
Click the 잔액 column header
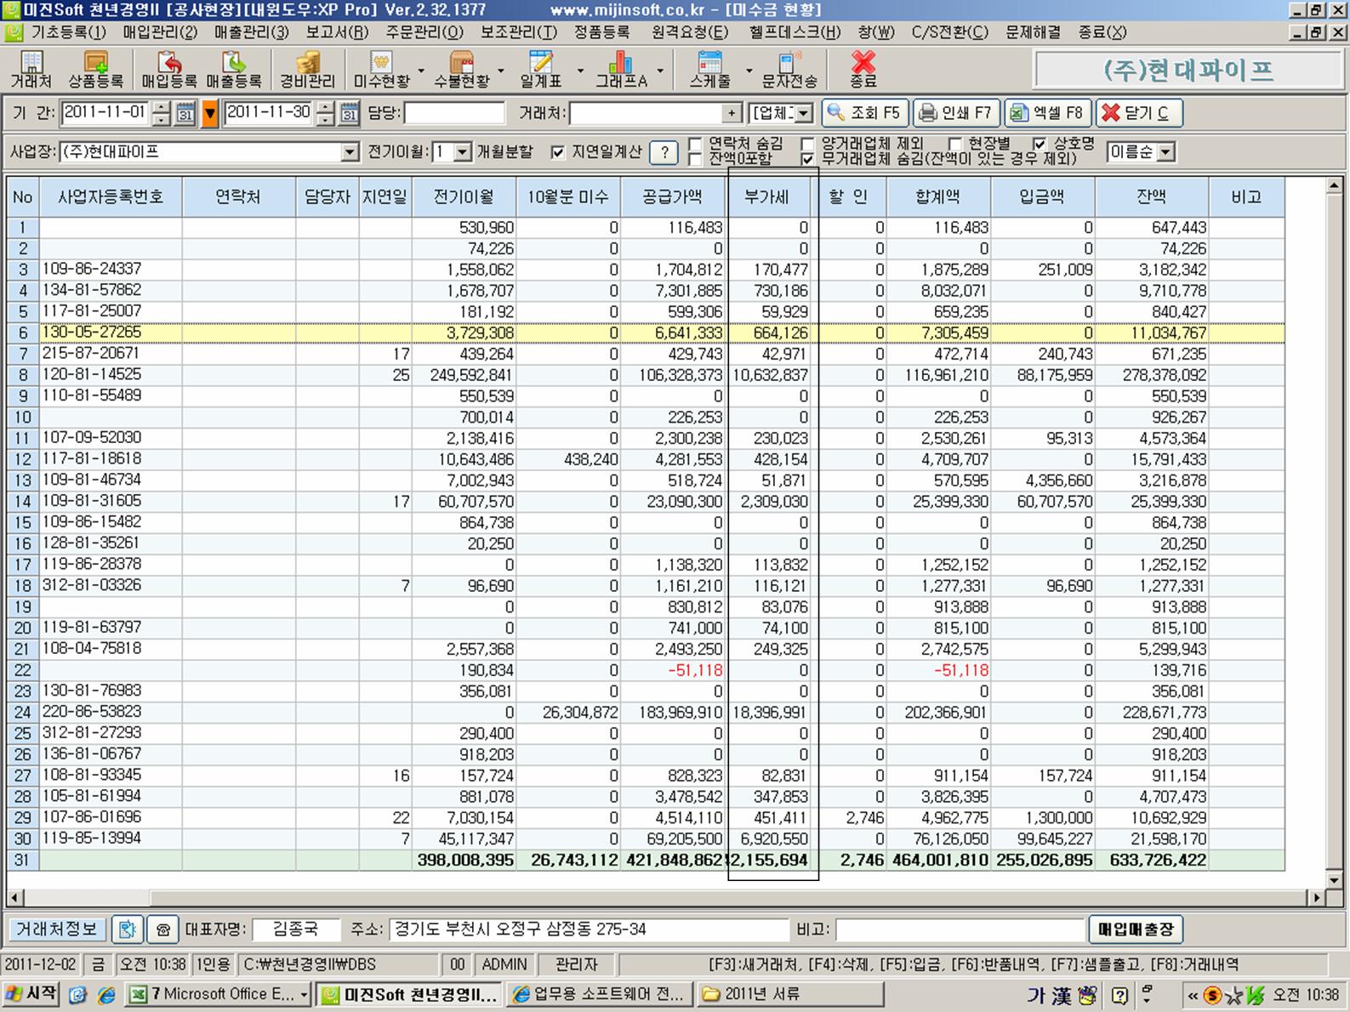tap(1152, 196)
